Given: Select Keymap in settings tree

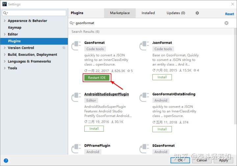Looking at the screenshot, I should click(x=15, y=27).
